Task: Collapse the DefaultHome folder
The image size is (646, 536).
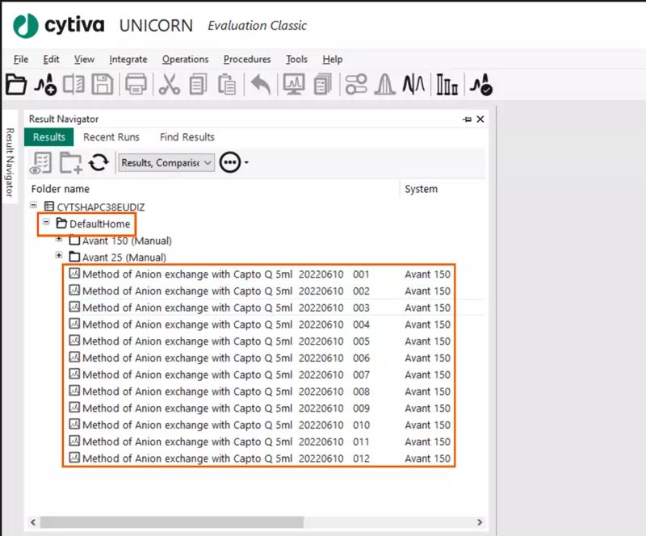Action: pyautogui.click(x=47, y=224)
